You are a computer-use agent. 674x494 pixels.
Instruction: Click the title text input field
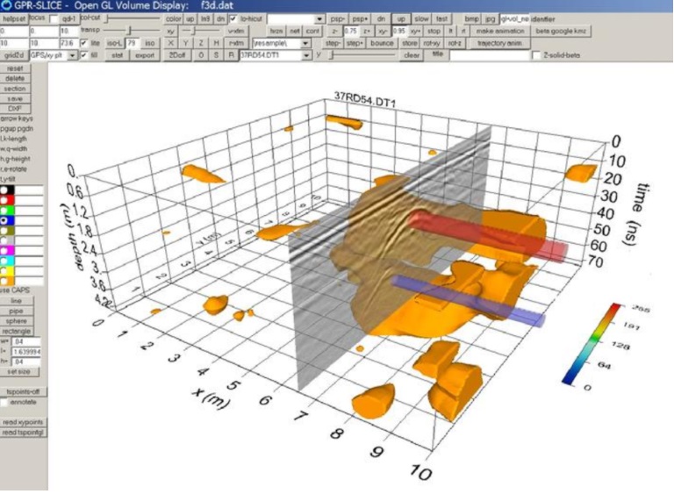[489, 55]
